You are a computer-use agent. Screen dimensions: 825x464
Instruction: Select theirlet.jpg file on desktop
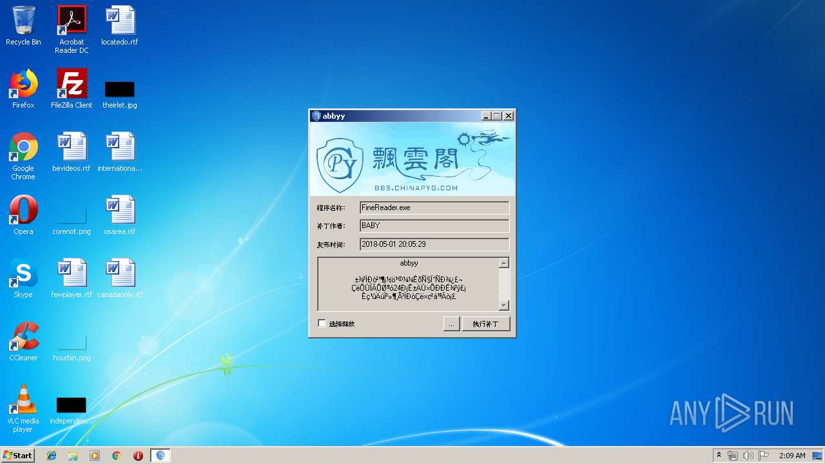[x=120, y=94]
